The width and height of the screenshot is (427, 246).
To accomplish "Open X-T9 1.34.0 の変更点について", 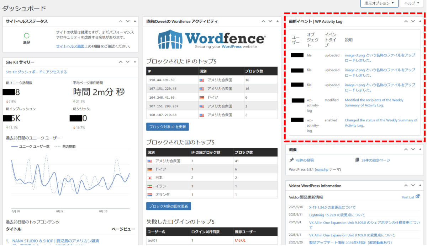I will click(x=332, y=207).
